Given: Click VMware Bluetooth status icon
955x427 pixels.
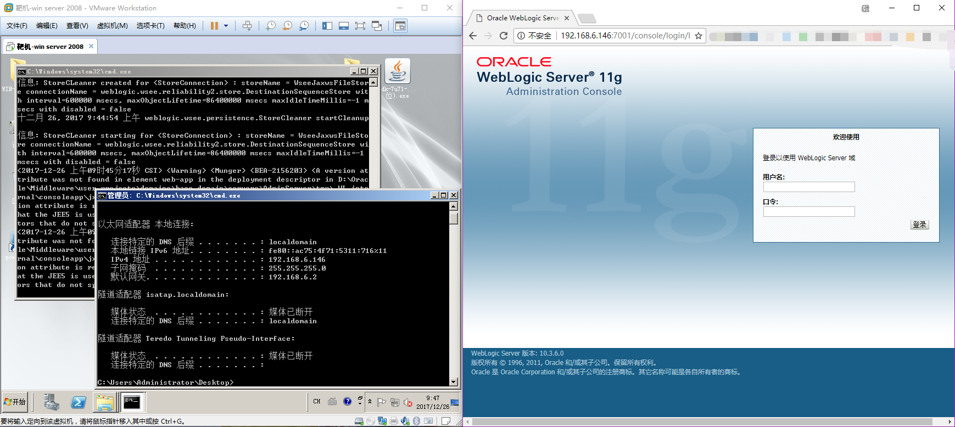Looking at the screenshot, I should [x=416, y=421].
